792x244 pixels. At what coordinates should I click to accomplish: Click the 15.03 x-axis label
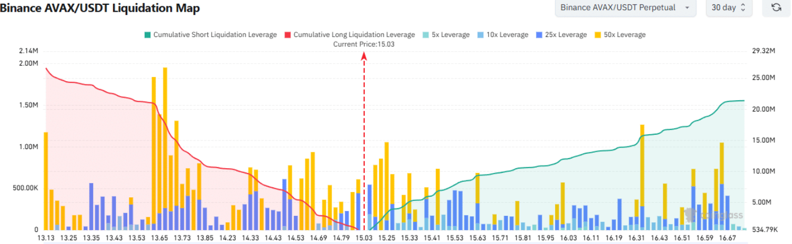364,239
